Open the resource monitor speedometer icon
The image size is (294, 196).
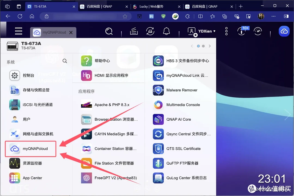click(258, 31)
